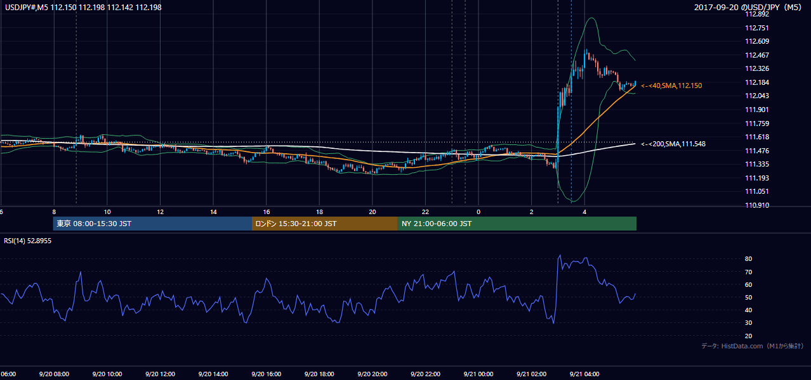Click the 9/21 02:00 bottom time label
The height and width of the screenshot is (380, 811).
531,374
